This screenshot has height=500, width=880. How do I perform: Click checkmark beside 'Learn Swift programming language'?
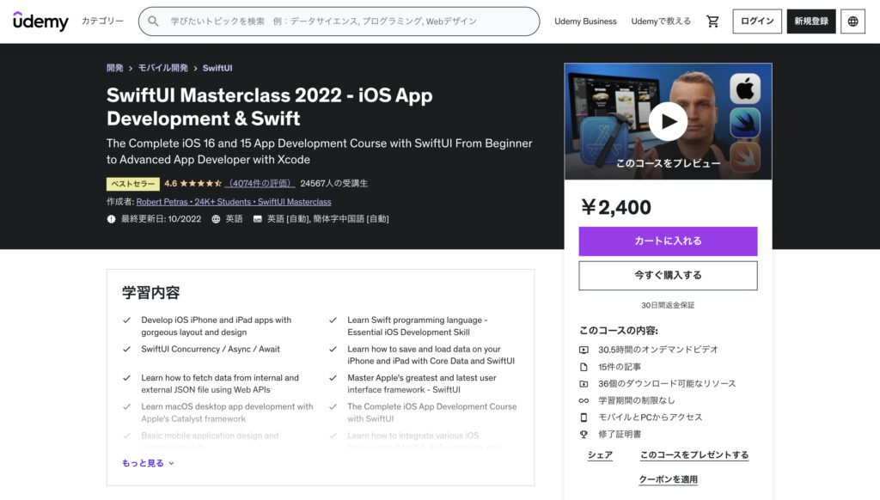tap(333, 320)
